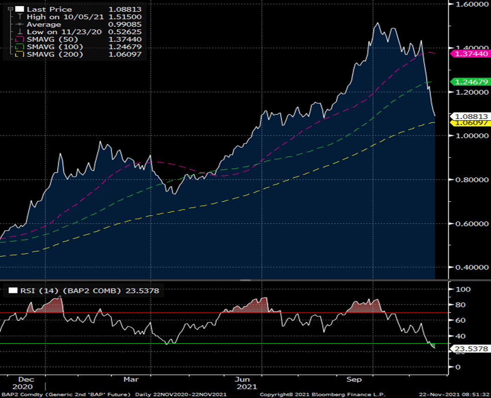This screenshot has height=398, width=491.
Task: Click the magenta 1.37440 axis price tag
Action: tap(470, 54)
